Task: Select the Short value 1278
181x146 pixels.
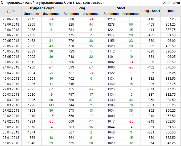Action: pyautogui.click(x=111, y=24)
